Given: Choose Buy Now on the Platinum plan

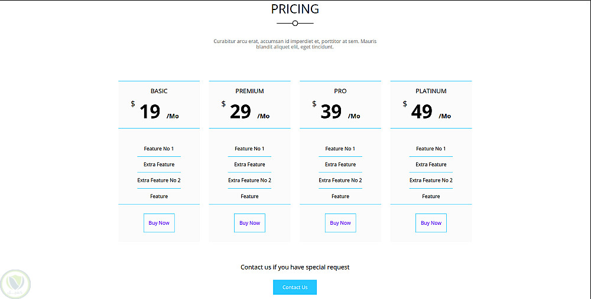Looking at the screenshot, I should pos(431,223).
